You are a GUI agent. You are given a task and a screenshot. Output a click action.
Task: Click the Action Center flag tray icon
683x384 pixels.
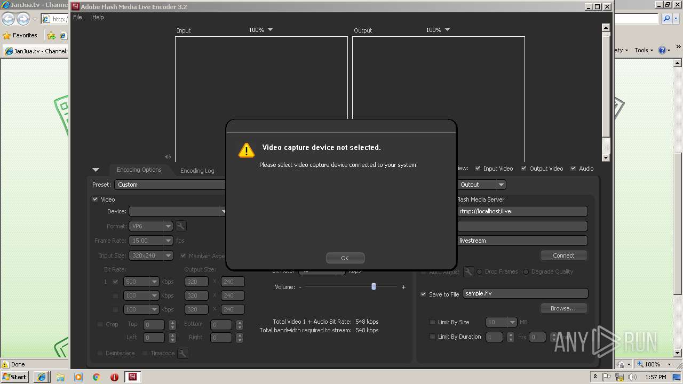pyautogui.click(x=606, y=377)
